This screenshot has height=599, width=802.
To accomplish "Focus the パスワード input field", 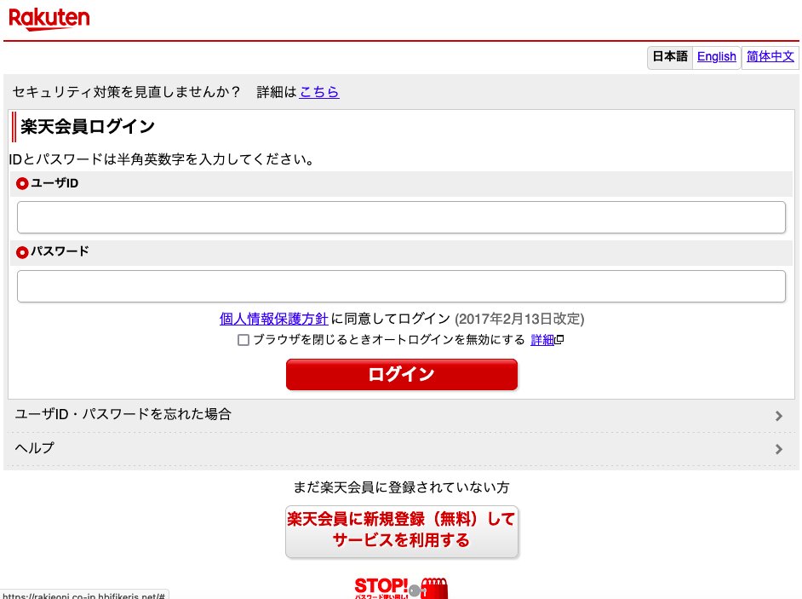I will tap(401, 286).
